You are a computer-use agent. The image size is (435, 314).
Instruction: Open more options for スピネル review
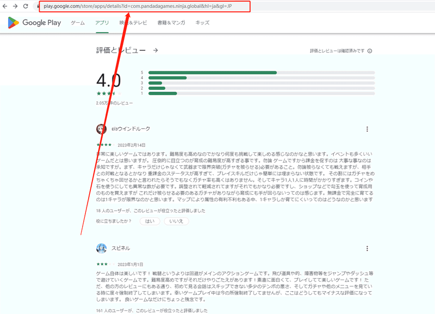[x=367, y=249]
